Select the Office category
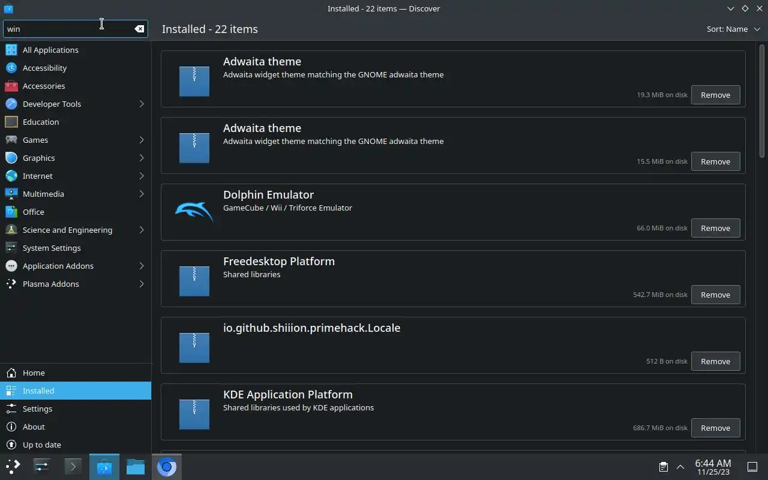The image size is (768, 480). (x=76, y=212)
